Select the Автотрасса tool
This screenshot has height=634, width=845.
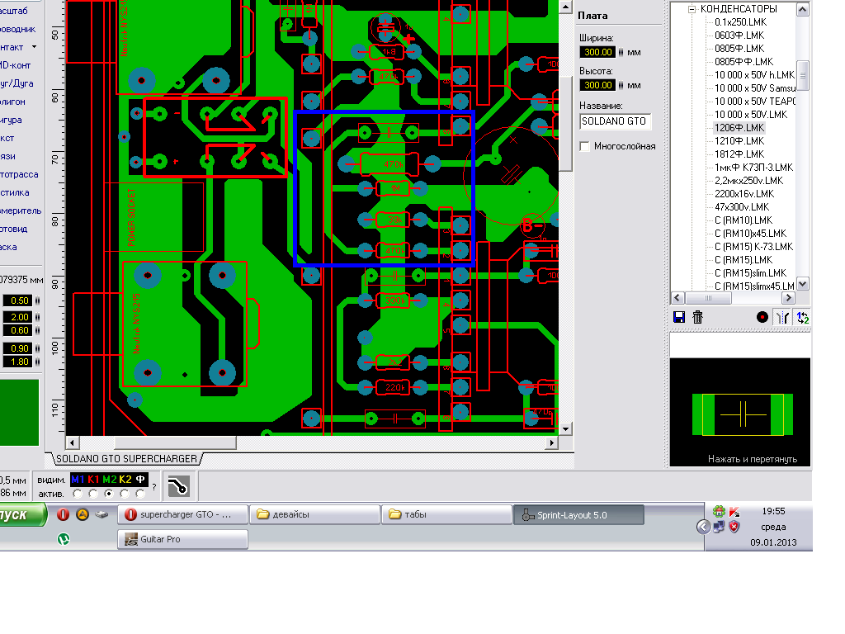[19, 174]
